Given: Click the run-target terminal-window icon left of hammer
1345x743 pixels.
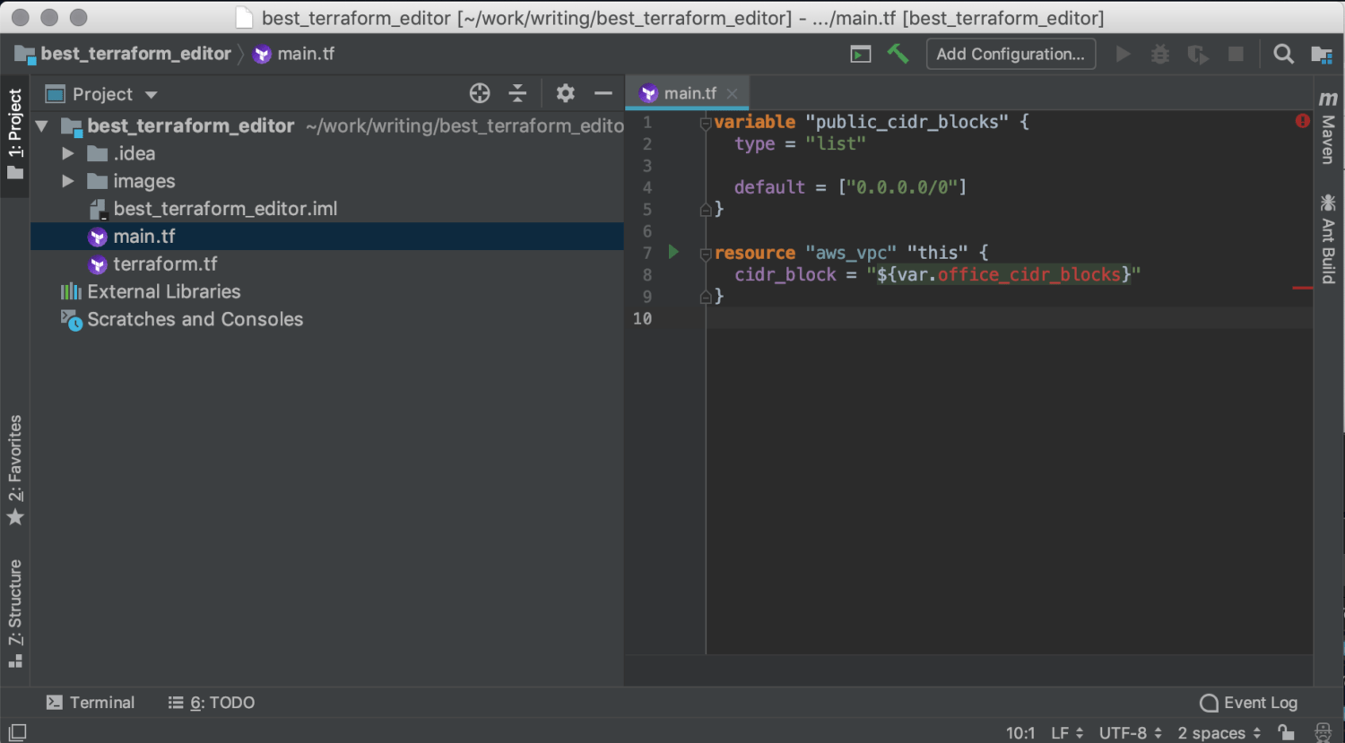Looking at the screenshot, I should (861, 55).
